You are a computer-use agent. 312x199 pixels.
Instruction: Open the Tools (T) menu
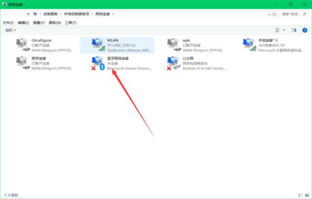[71, 23]
